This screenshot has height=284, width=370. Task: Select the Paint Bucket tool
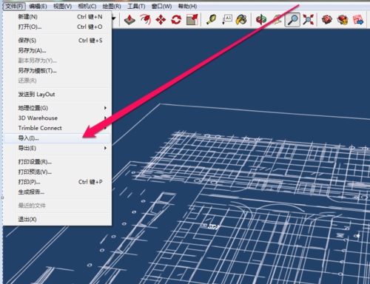[241, 20]
